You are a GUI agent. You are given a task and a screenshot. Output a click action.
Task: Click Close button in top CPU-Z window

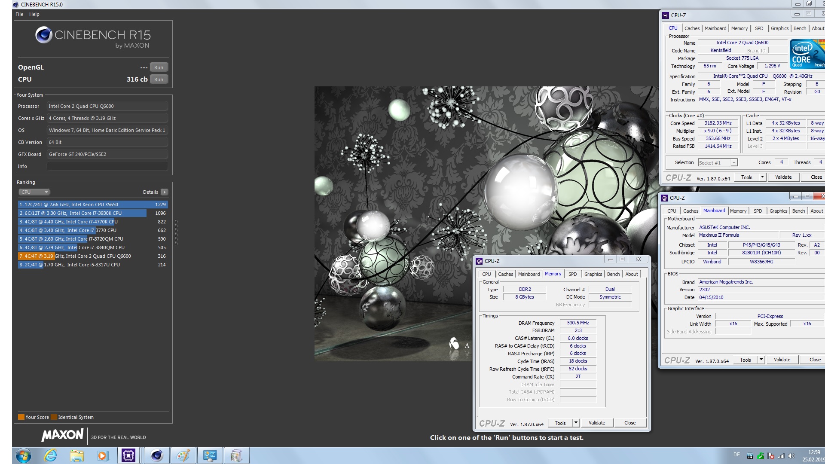816,177
